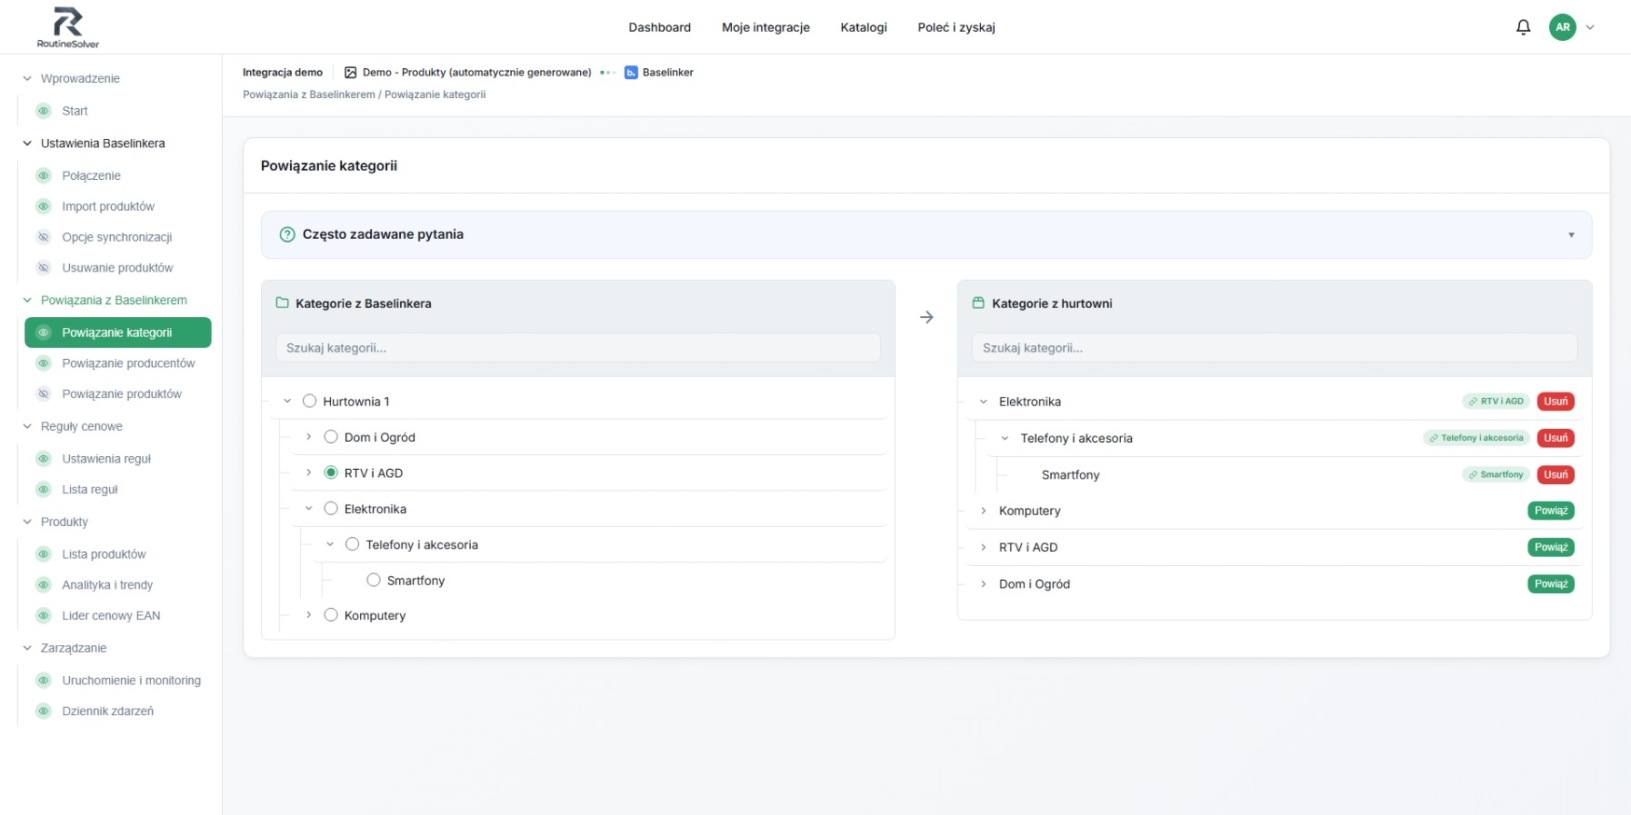Viewport: 1631px width, 815px height.
Task: Click the Baselinker categories search field
Action: coord(578,348)
